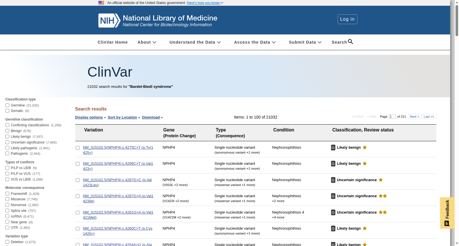This screenshot has width=459, height=246.
Task: Select row checkbox for c.4275C>T variant
Action: click(x=77, y=148)
